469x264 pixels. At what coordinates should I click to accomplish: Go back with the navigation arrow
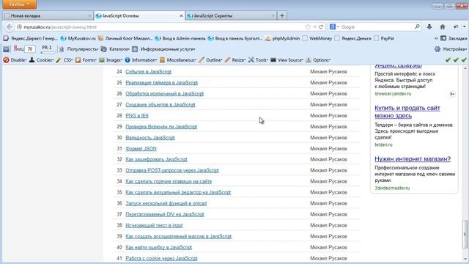[x=10, y=27]
